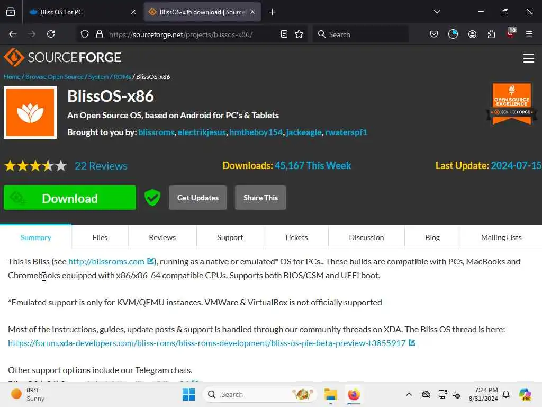Open the Support tab
The image size is (542, 407).
[230, 237]
